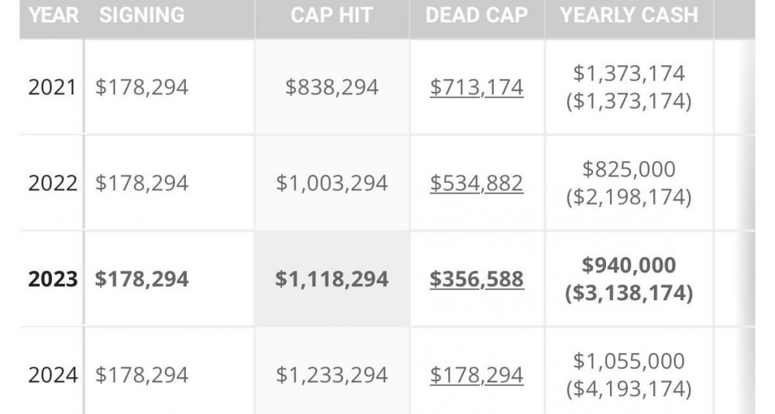Viewport: 775px width, 414px height.
Task: Click the DEAD CAP column header
Action: point(477,15)
